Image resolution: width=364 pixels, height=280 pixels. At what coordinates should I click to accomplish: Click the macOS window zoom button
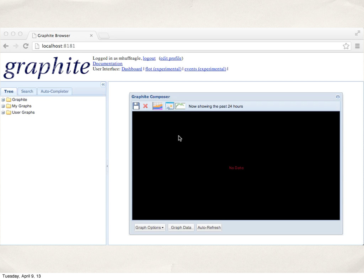pos(20,34)
